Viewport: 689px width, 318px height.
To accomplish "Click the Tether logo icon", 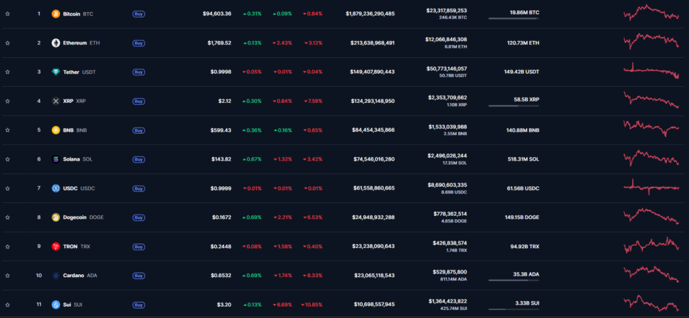I will point(56,72).
